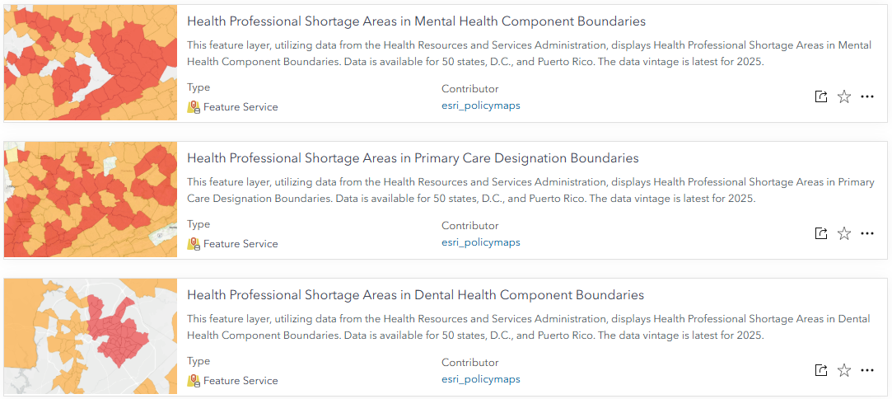Open esri_policymaps contributor for Primary Care layer
Image resolution: width=892 pixels, height=399 pixels.
[x=480, y=242]
